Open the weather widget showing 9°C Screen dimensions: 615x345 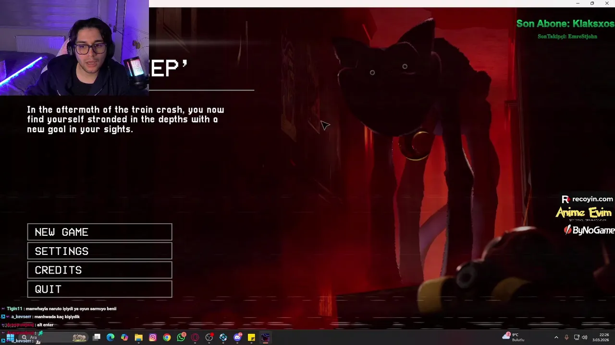[514, 337]
